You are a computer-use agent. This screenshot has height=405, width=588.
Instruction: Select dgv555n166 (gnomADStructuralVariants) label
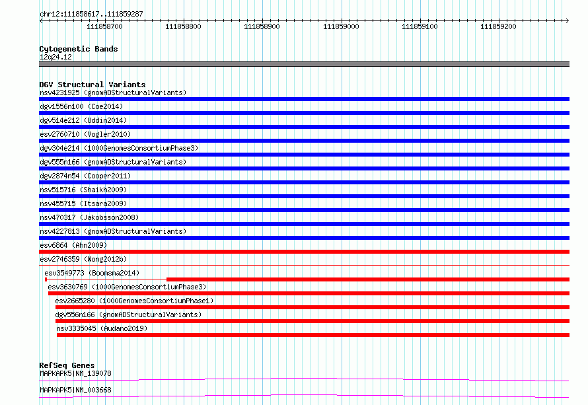[x=113, y=162]
